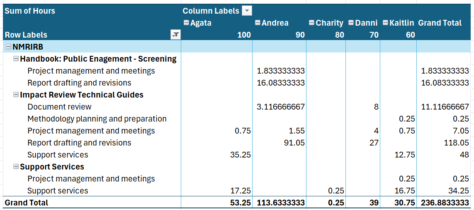This screenshot has height=210, width=474.
Task: Select the Document review row label
Action: 59,107
